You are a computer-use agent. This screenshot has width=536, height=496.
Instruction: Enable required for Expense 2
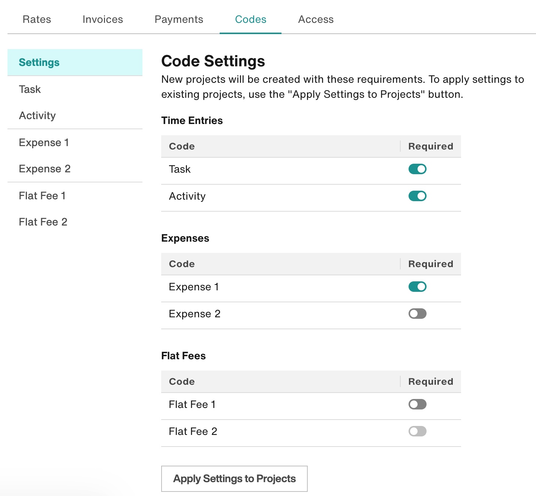(417, 314)
